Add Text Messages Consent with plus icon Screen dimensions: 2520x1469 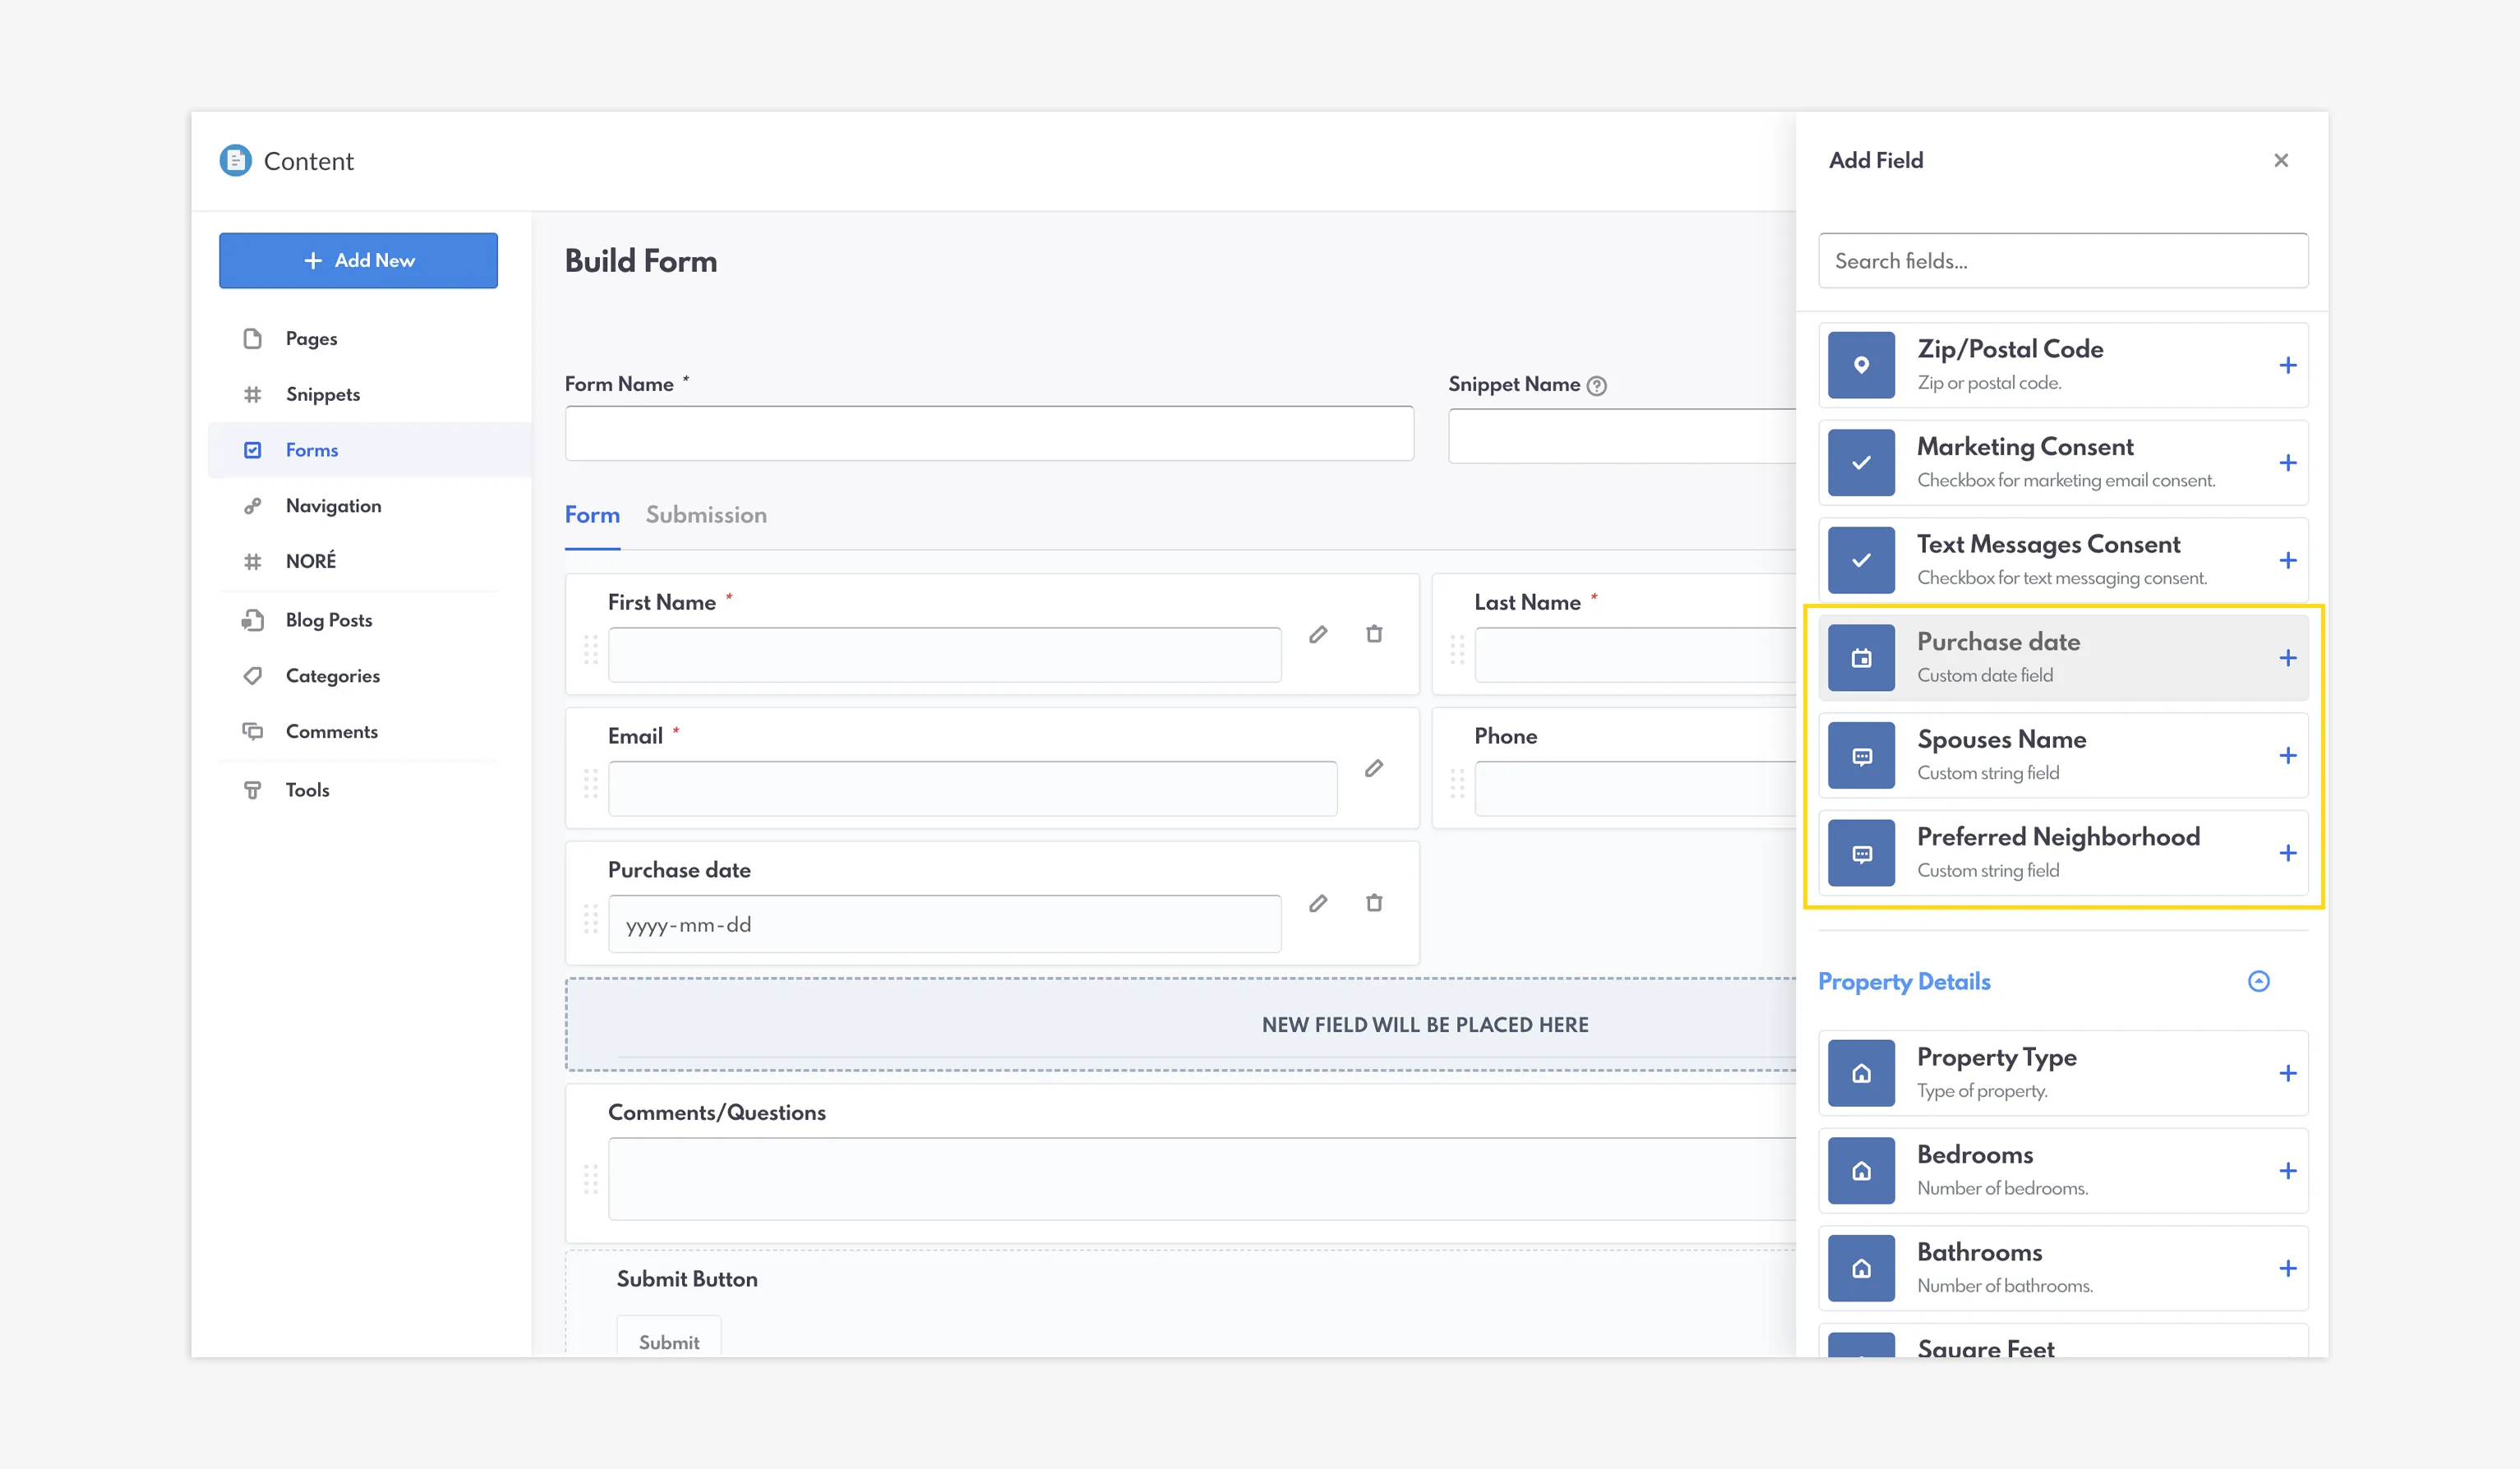tap(2287, 560)
